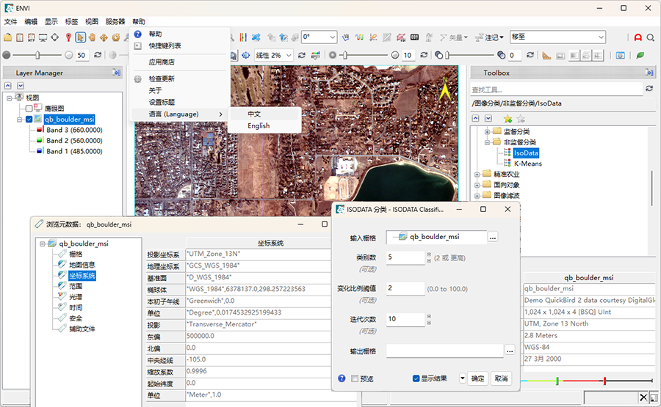Open the 编辑 menu

(31, 21)
